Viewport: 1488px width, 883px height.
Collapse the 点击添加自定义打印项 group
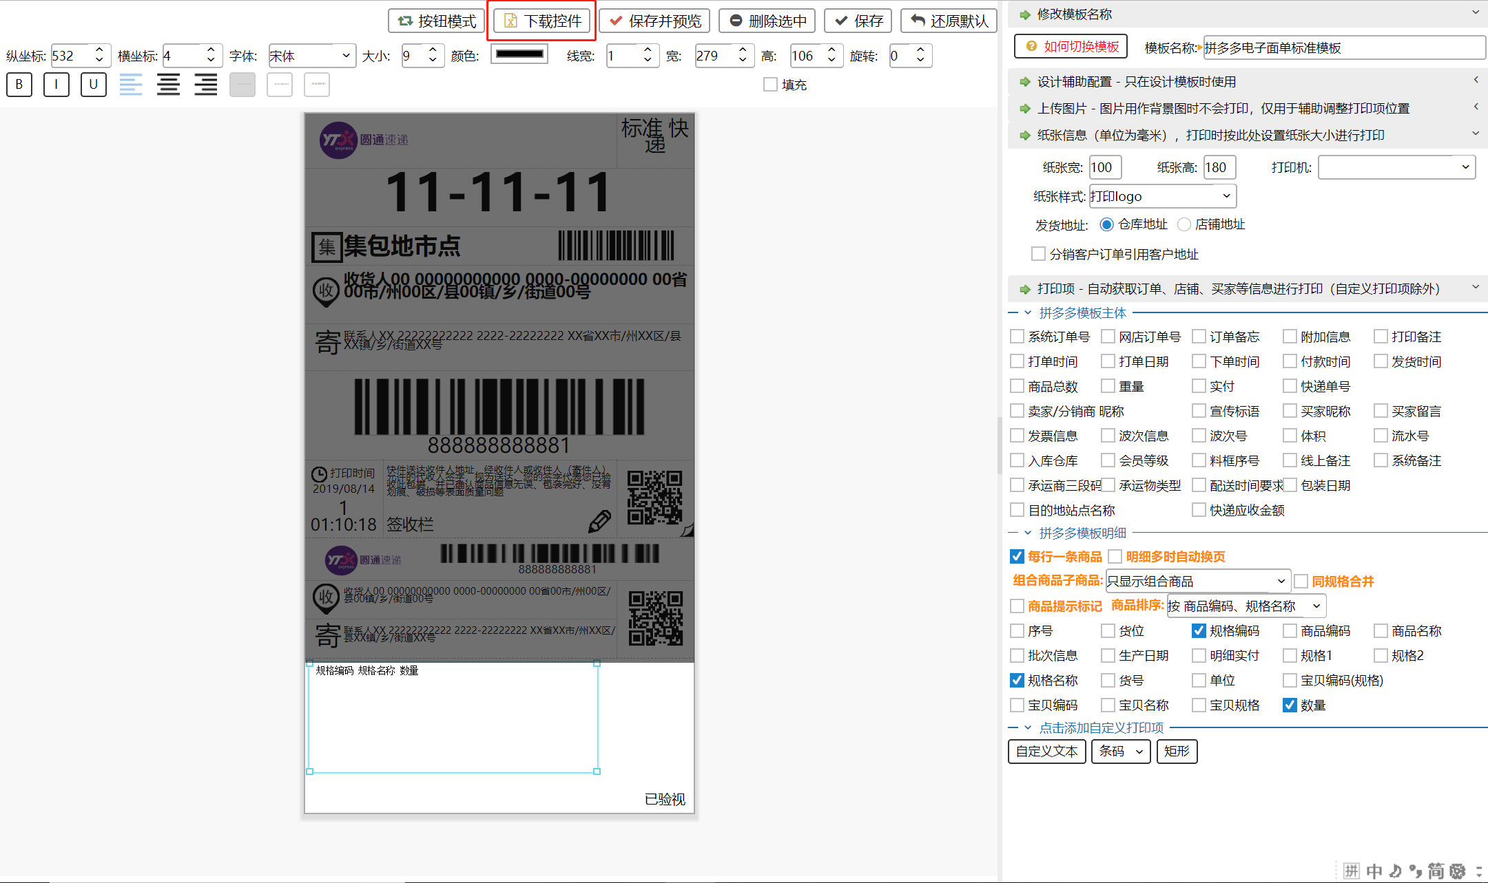click(1028, 727)
